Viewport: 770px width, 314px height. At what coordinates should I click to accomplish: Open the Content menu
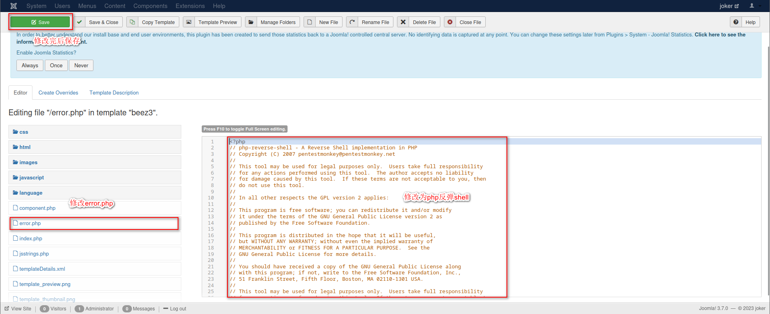tap(115, 6)
